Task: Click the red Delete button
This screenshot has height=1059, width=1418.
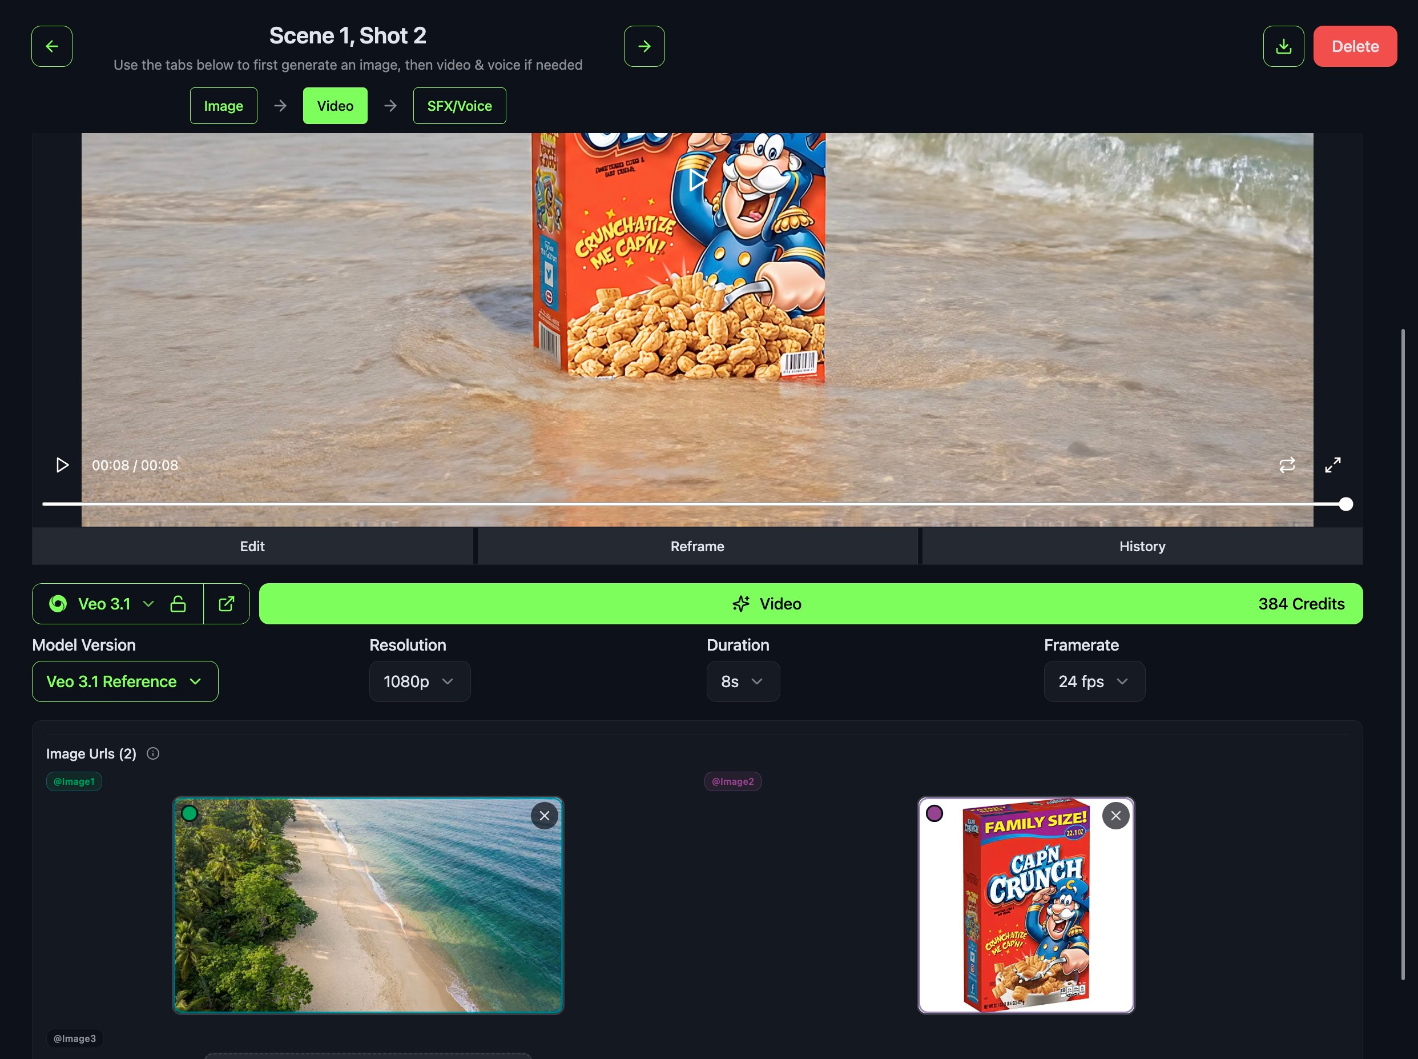Action: [x=1355, y=46]
